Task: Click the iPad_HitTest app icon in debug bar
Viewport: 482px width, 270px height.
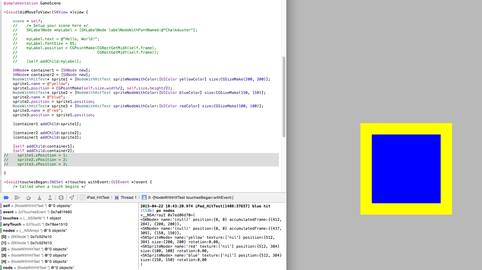Action: [83, 197]
